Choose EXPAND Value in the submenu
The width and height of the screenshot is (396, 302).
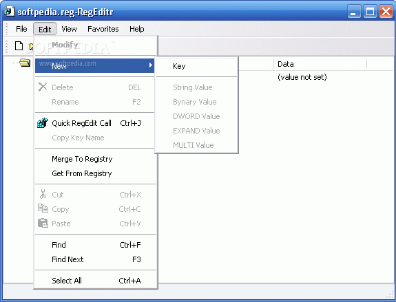pos(196,131)
